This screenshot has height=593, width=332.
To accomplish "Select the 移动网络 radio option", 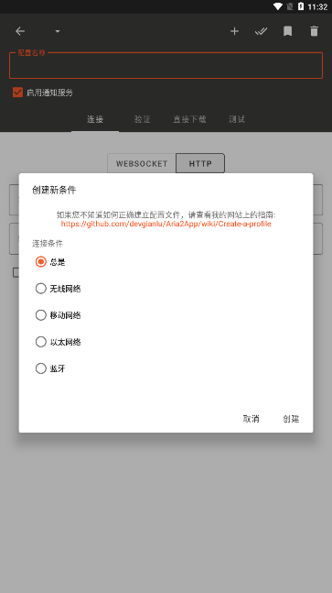I will pos(59,315).
